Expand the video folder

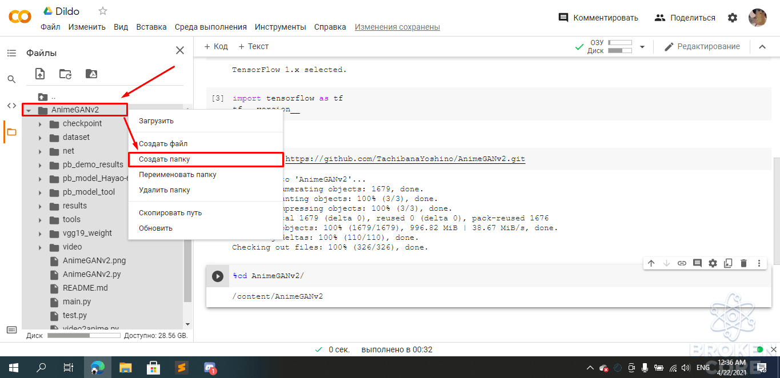pos(40,247)
